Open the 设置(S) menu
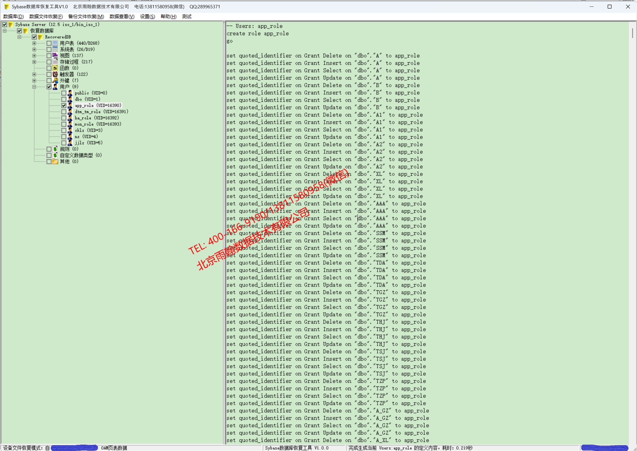Image resolution: width=637 pixels, height=451 pixels. coord(147,17)
